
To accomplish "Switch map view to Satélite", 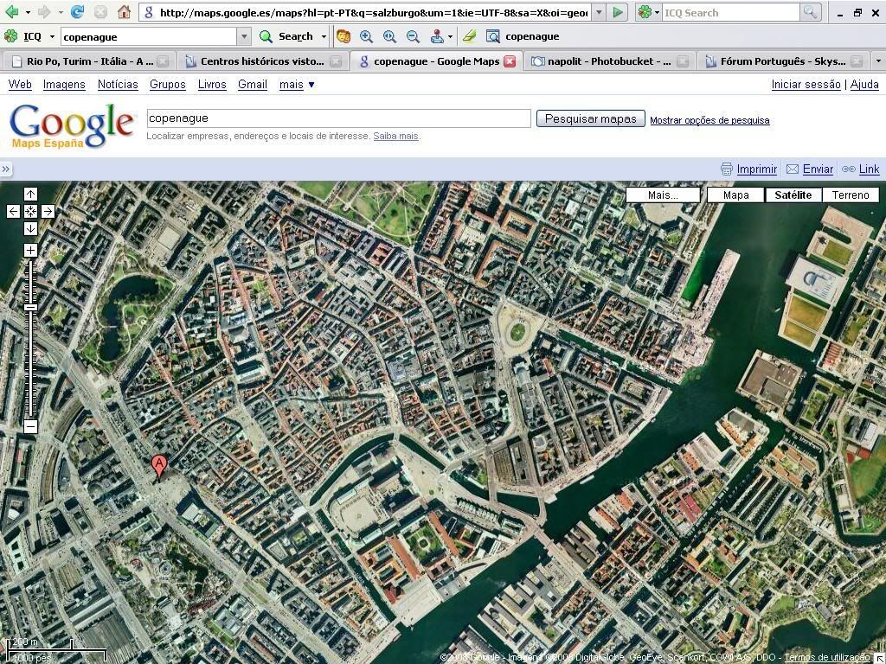I will click(x=793, y=195).
